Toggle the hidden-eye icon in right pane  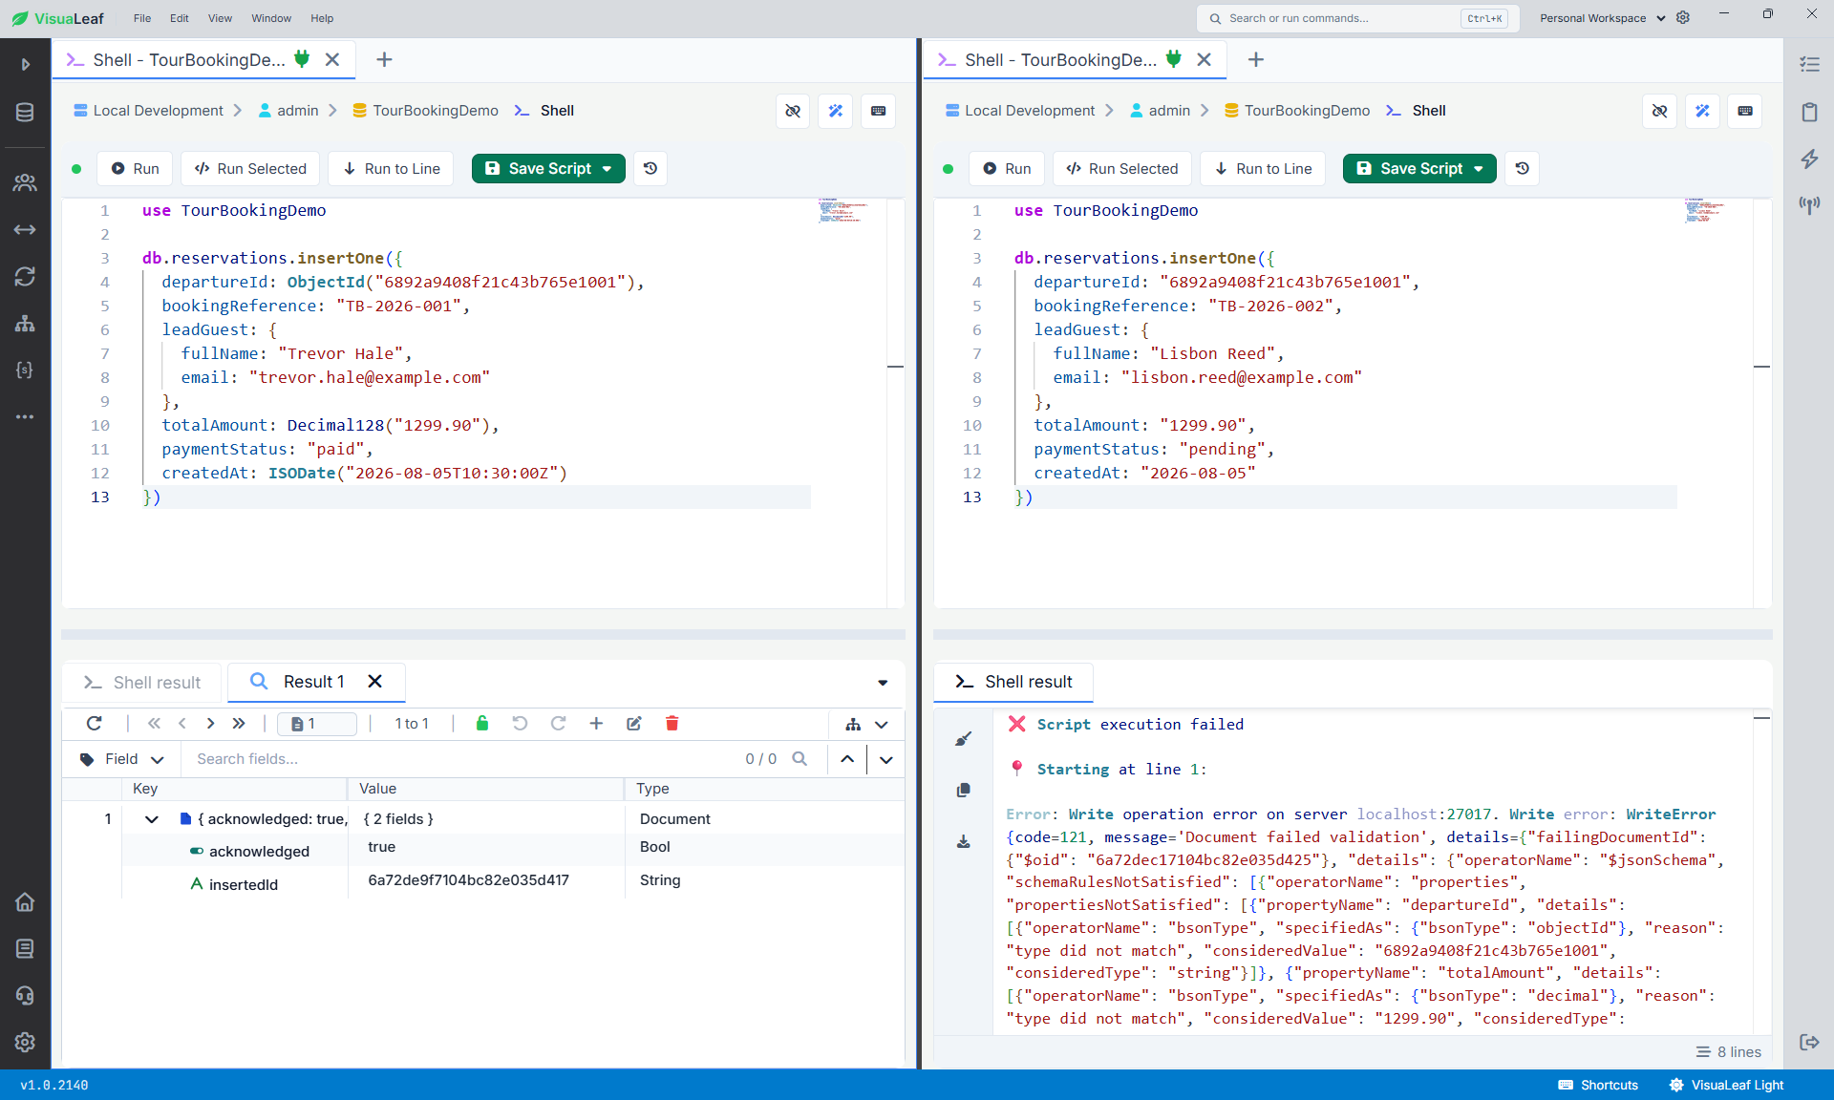(1660, 111)
